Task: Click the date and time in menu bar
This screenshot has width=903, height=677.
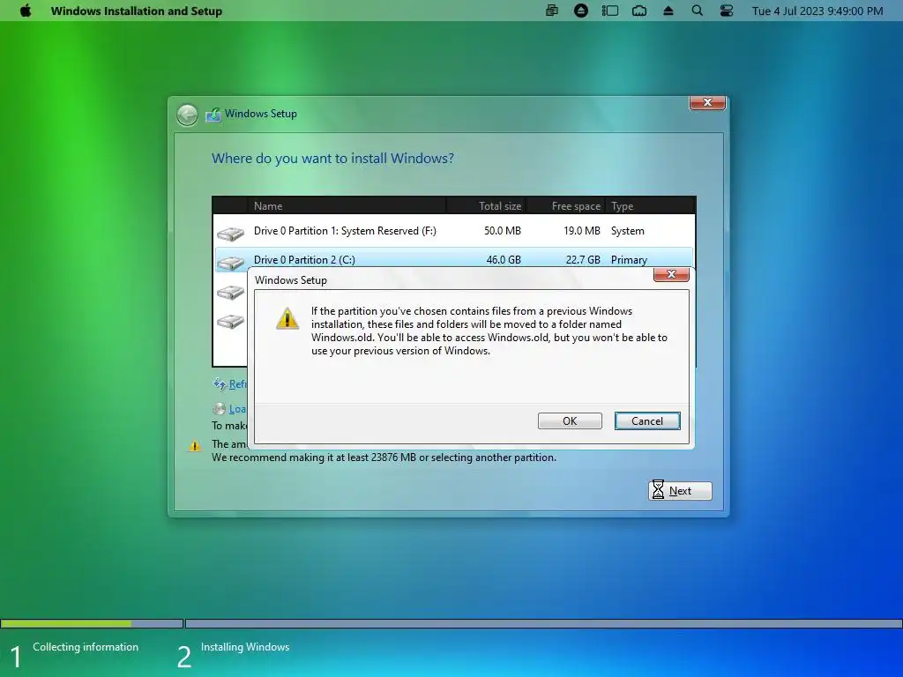Action: (x=817, y=11)
